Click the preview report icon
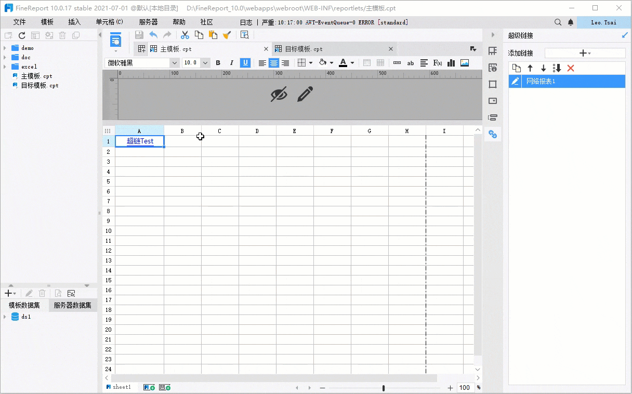Viewport: 632px width, 394px height. click(x=115, y=38)
